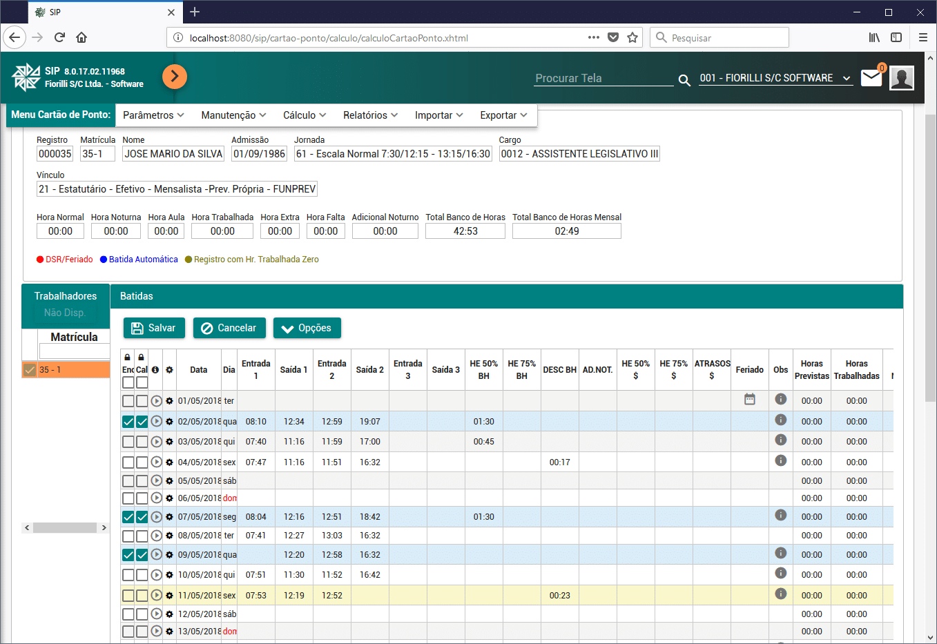
Task: Bookmark this page with the star icon
Action: 632,38
